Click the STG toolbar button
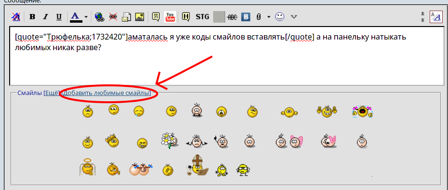The height and width of the screenshot is (190, 448). click(202, 17)
